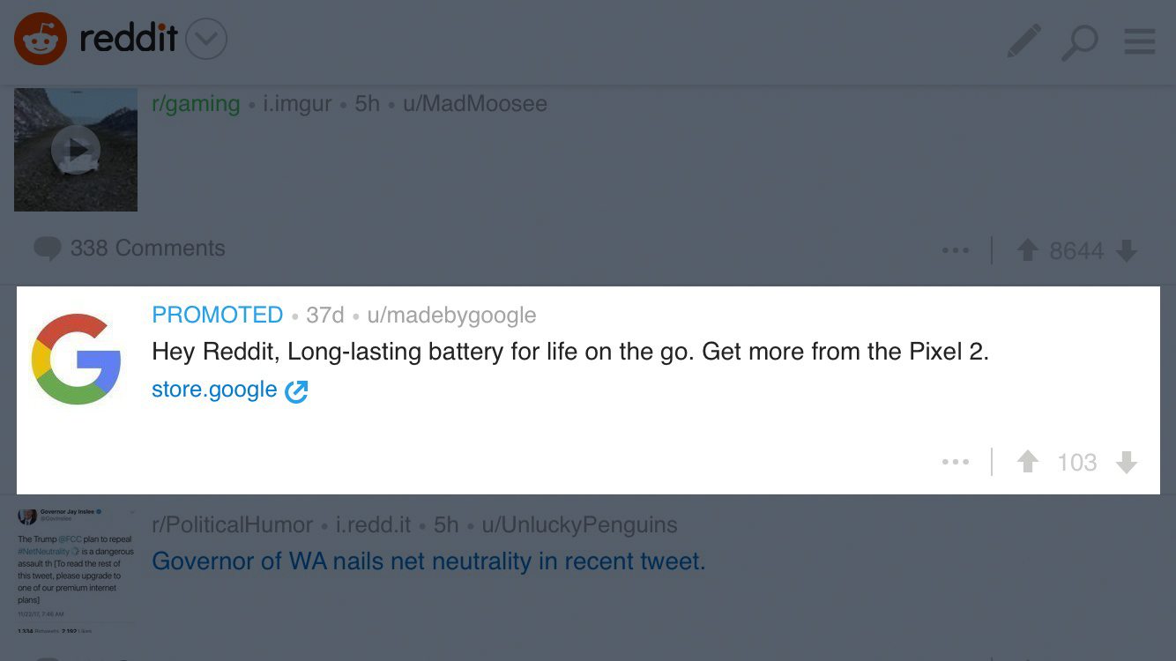1176x661 pixels.
Task: Open the hamburger menu icon
Action: 1140,41
